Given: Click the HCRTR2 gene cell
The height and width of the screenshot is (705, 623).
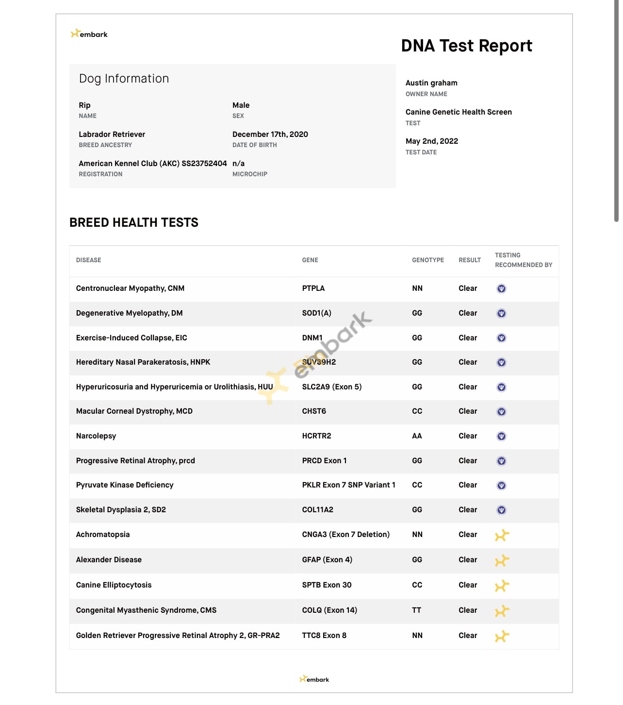Looking at the screenshot, I should [x=317, y=436].
